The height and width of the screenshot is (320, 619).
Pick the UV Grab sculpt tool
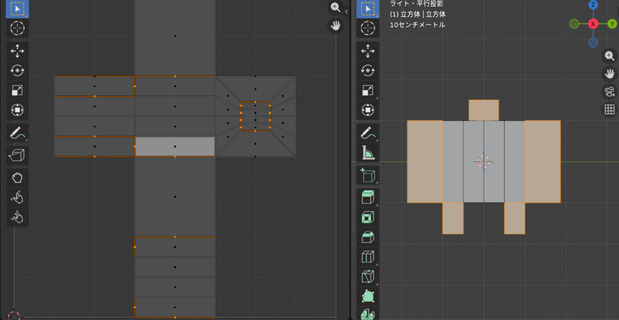(17, 177)
